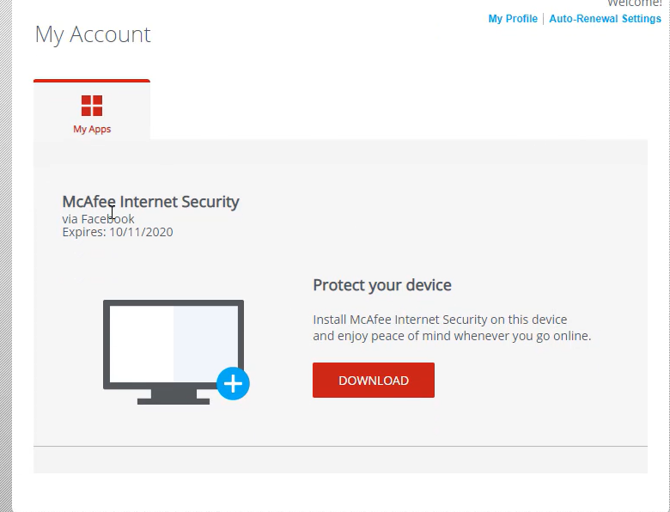Click the enjoy peace of mind sentence

[x=452, y=336]
